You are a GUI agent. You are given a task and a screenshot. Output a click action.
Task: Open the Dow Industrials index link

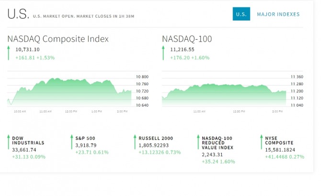pyautogui.click(x=28, y=140)
